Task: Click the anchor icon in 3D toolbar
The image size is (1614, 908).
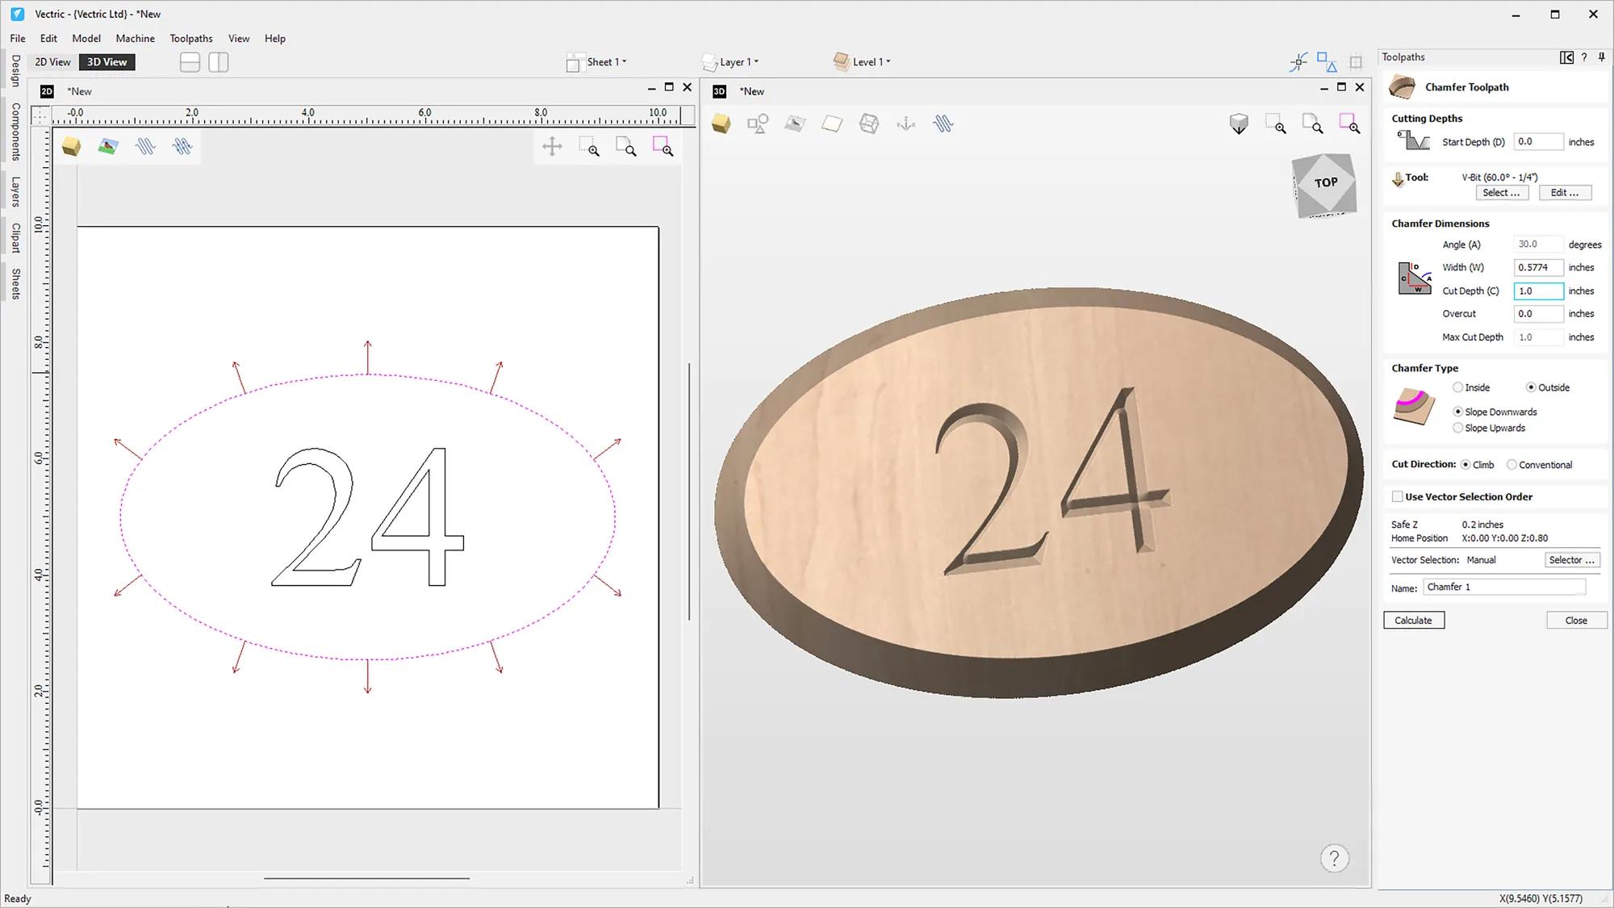Action: (906, 123)
